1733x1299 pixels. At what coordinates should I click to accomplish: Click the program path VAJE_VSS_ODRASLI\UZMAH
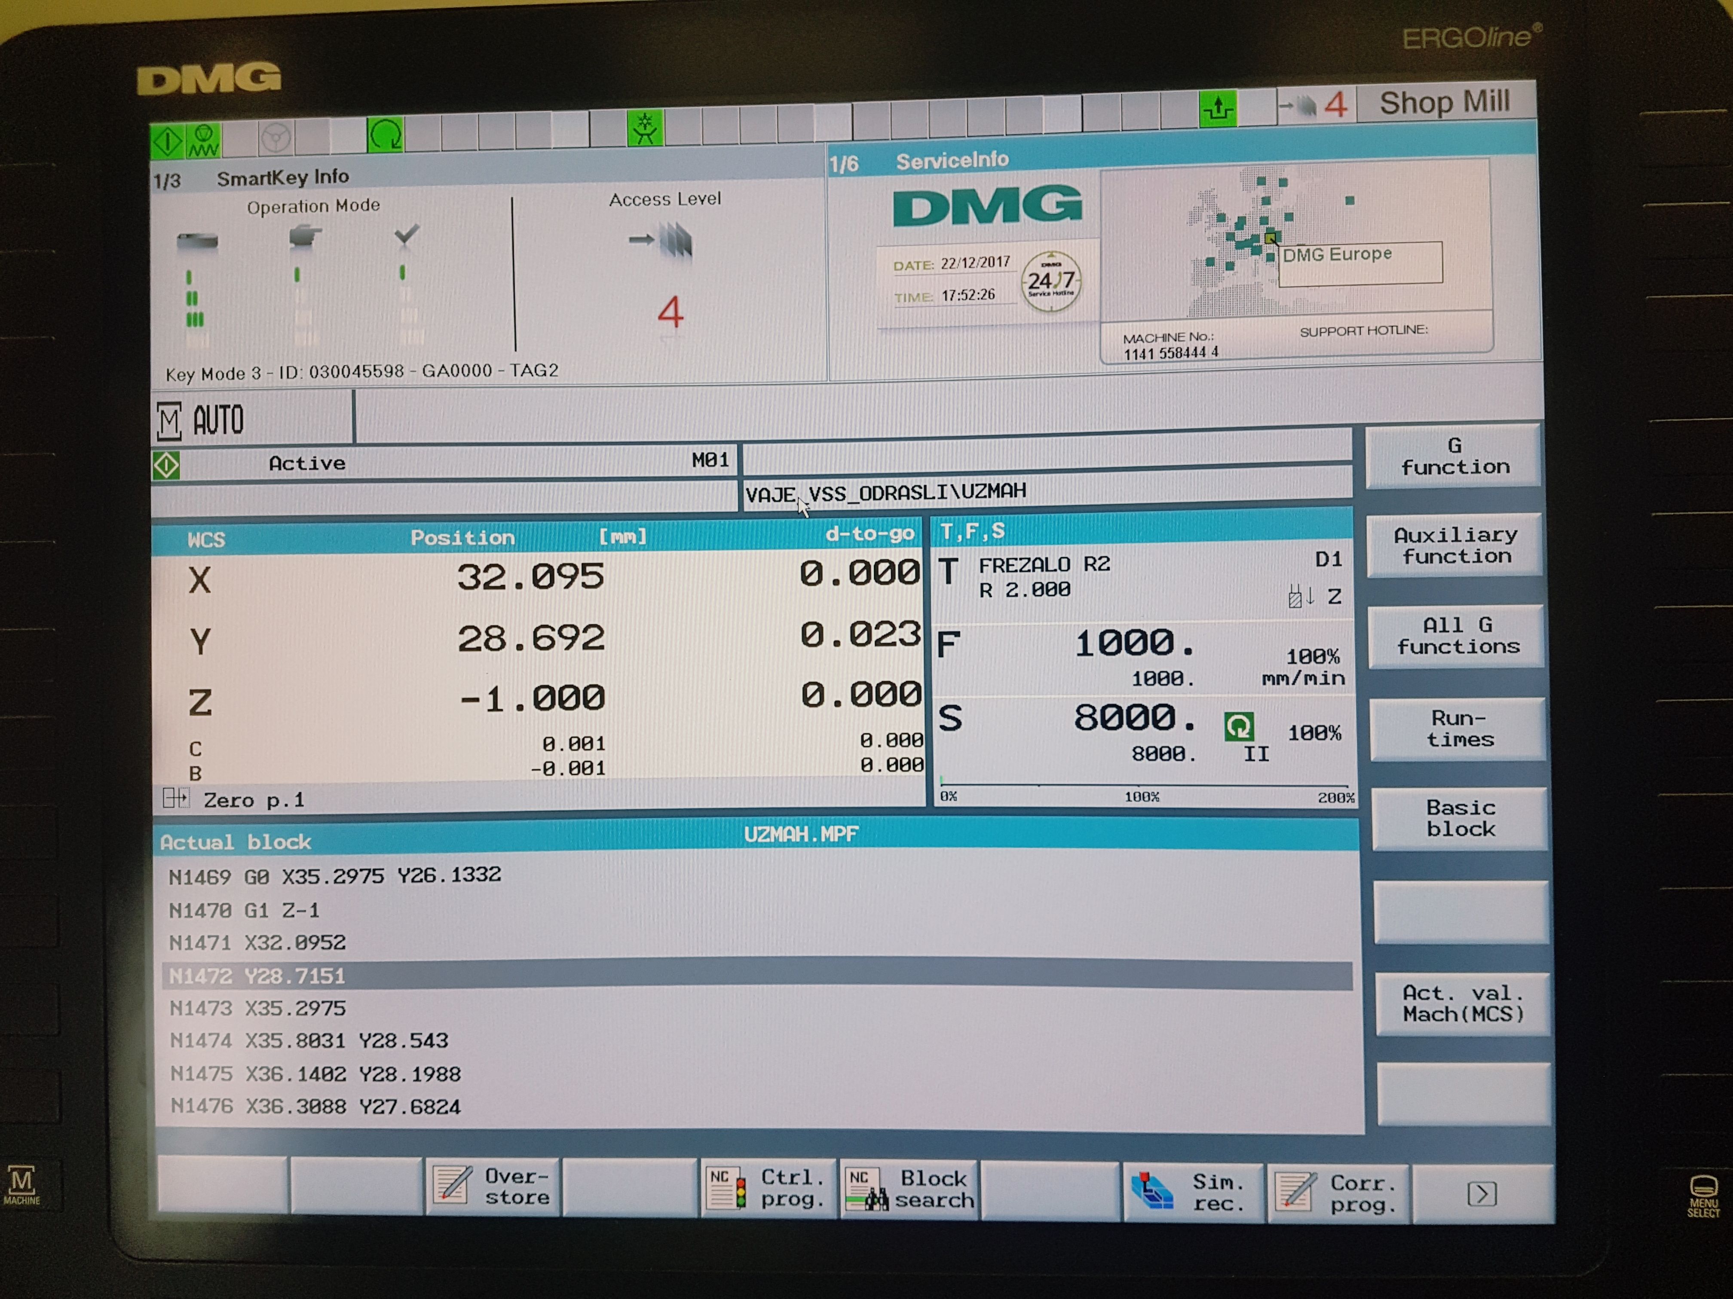[x=886, y=492]
